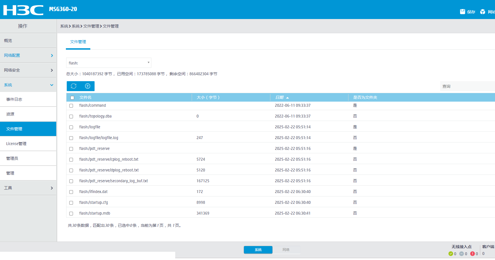Click the red exclamation AP status icon

coord(472,254)
